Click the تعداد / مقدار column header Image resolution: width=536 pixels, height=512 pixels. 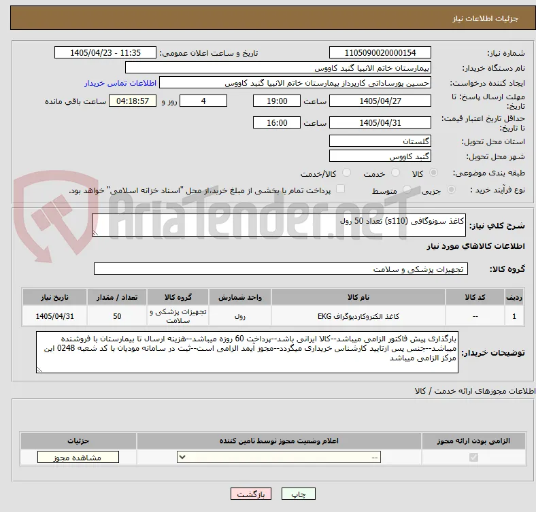click(117, 297)
